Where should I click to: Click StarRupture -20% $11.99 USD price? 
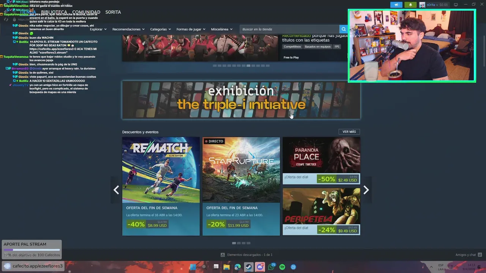pos(228,224)
